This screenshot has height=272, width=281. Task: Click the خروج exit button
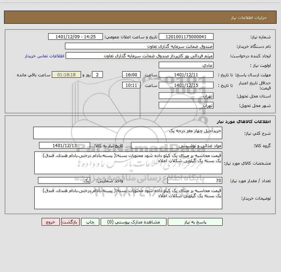[50, 222]
